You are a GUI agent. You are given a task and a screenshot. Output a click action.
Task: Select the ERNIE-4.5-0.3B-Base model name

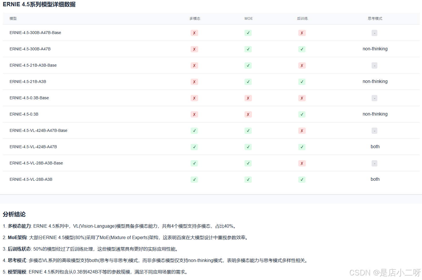29,98
